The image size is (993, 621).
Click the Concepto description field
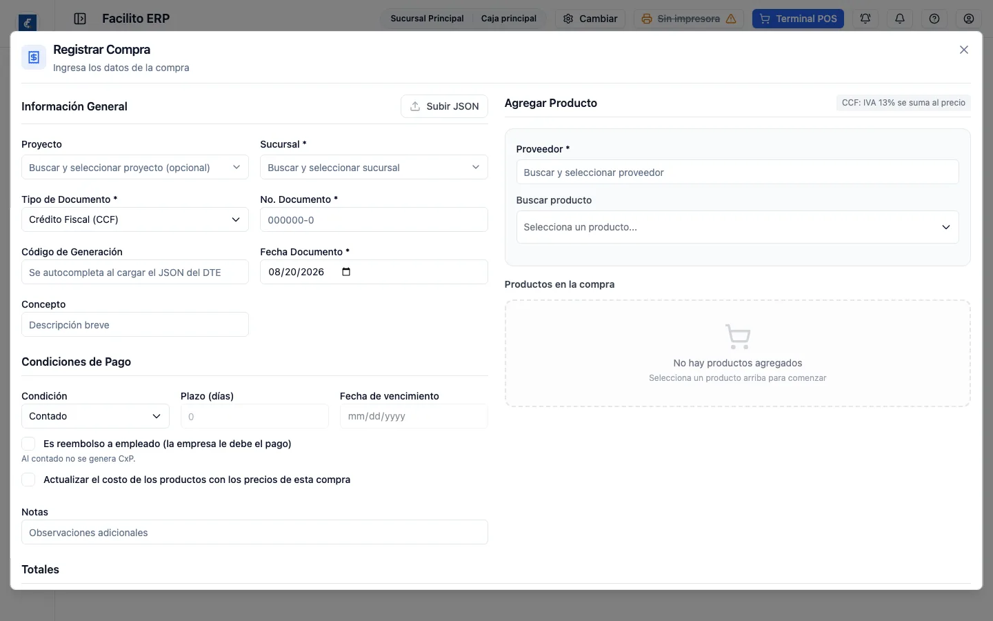[x=135, y=325]
